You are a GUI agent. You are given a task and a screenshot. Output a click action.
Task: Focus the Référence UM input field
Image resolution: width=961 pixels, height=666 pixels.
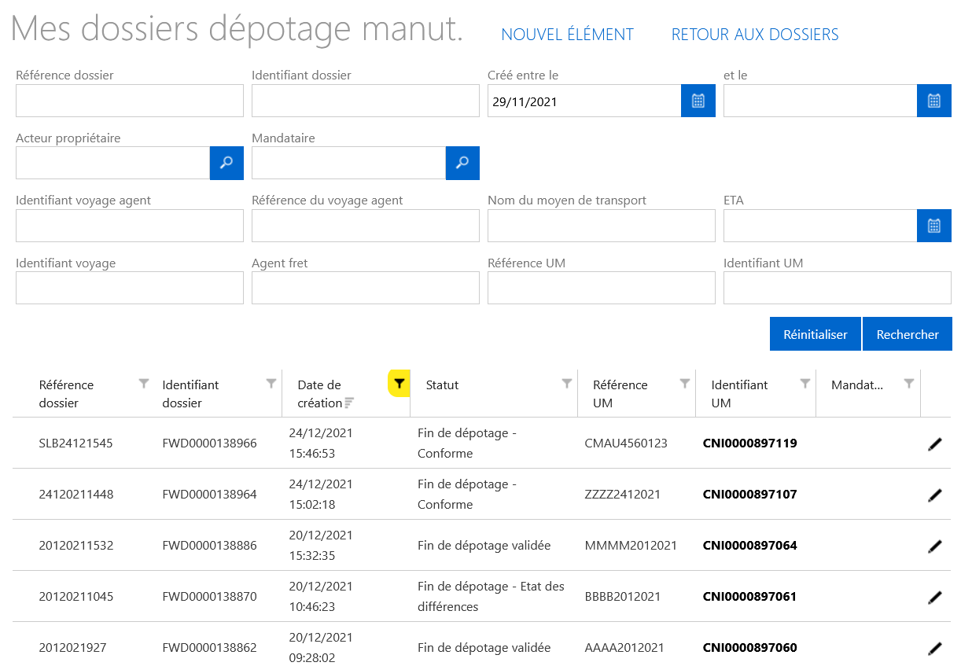pos(602,288)
